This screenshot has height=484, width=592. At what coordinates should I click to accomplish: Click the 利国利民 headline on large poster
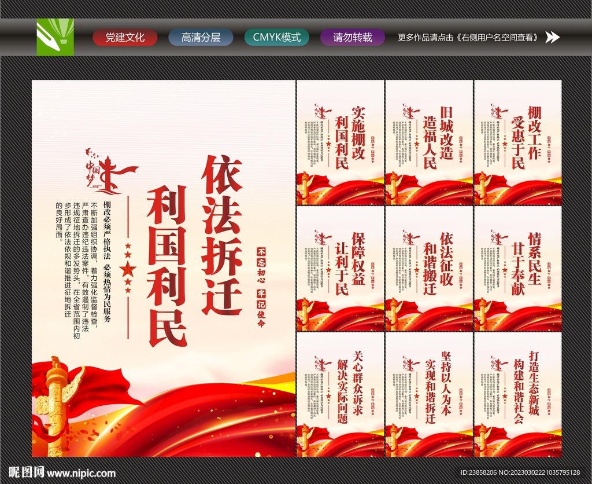[x=167, y=266]
